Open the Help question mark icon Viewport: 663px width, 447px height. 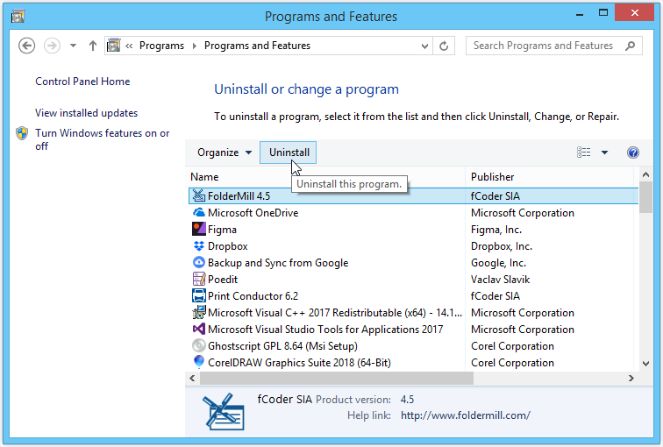(x=633, y=153)
